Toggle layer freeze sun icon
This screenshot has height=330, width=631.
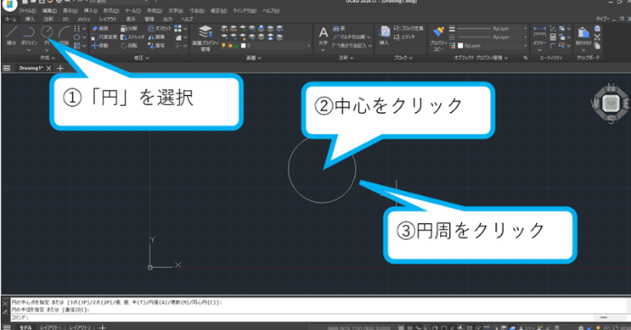[x=231, y=46]
